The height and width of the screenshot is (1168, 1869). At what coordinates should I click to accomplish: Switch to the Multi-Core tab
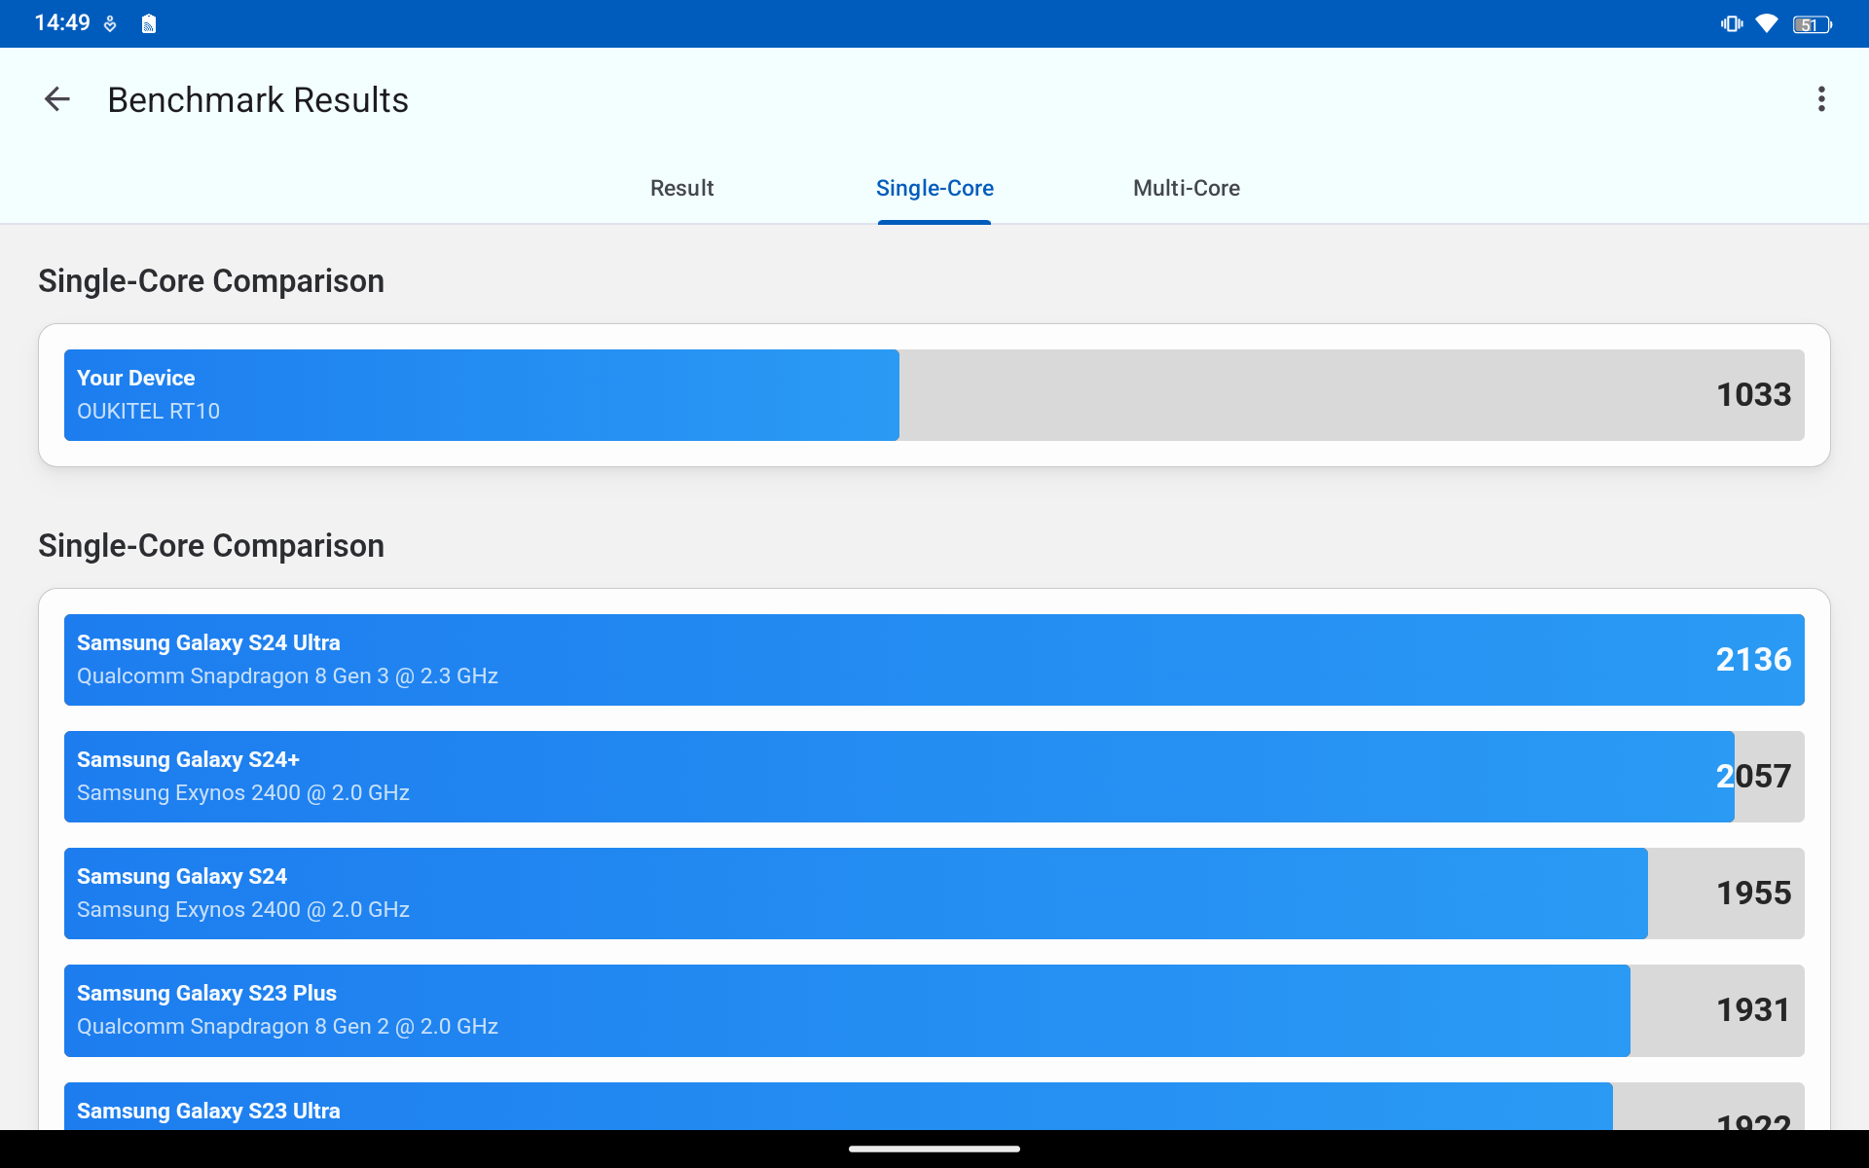coord(1186,188)
